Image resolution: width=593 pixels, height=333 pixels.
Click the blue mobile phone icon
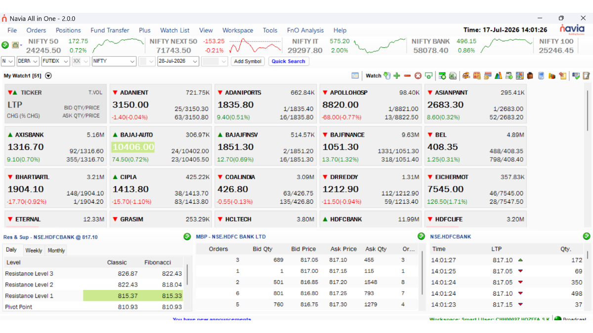541,75
